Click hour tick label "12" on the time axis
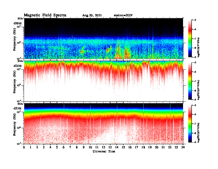The height and width of the screenshot is (169, 218). (103, 147)
